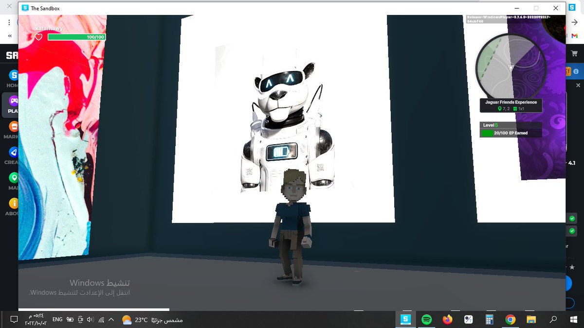Open Google Chrome from the taskbar

tap(511, 319)
